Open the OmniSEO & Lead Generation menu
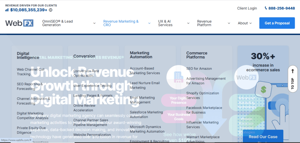This screenshot has height=143, width=300. [58, 23]
